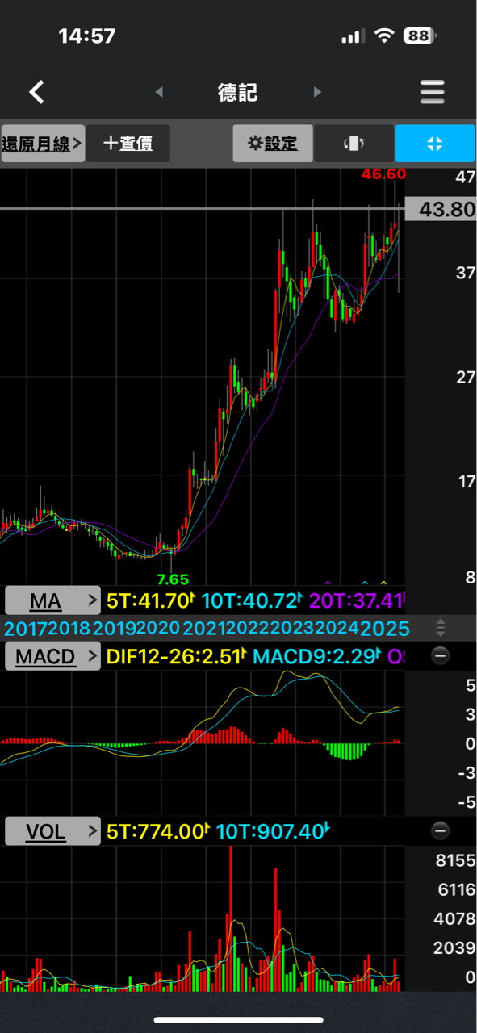Select the 2020 year label on timeline
Screen dimensions: 477x1033
coord(158,629)
